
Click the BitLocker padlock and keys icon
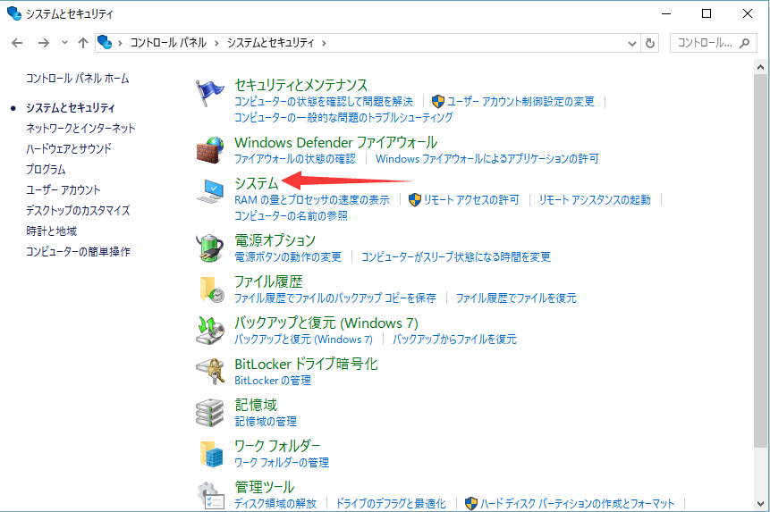coord(210,371)
